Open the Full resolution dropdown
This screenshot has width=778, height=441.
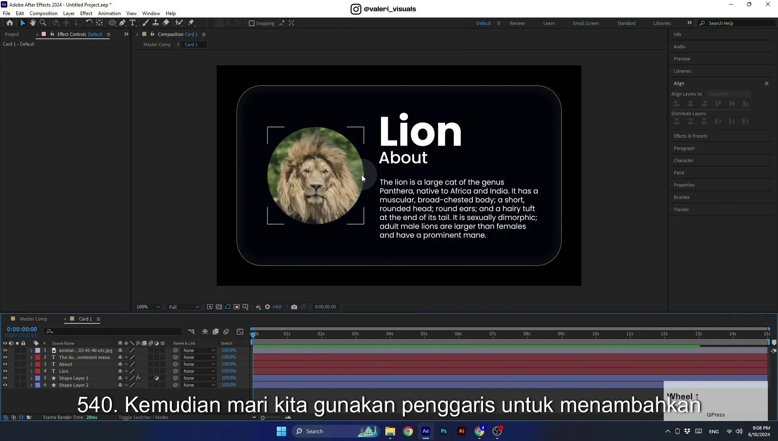pyautogui.click(x=184, y=307)
